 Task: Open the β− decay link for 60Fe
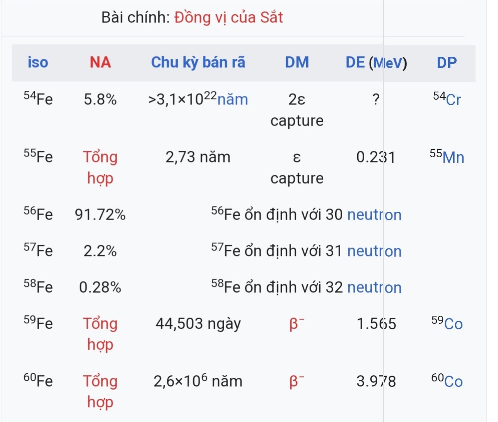coord(297,381)
